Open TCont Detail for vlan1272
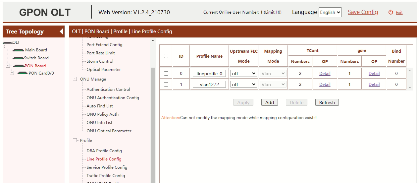The height and width of the screenshot is (183, 419). pos(325,85)
